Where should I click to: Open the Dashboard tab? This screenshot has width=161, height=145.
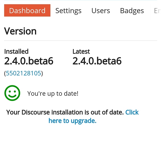(x=27, y=10)
